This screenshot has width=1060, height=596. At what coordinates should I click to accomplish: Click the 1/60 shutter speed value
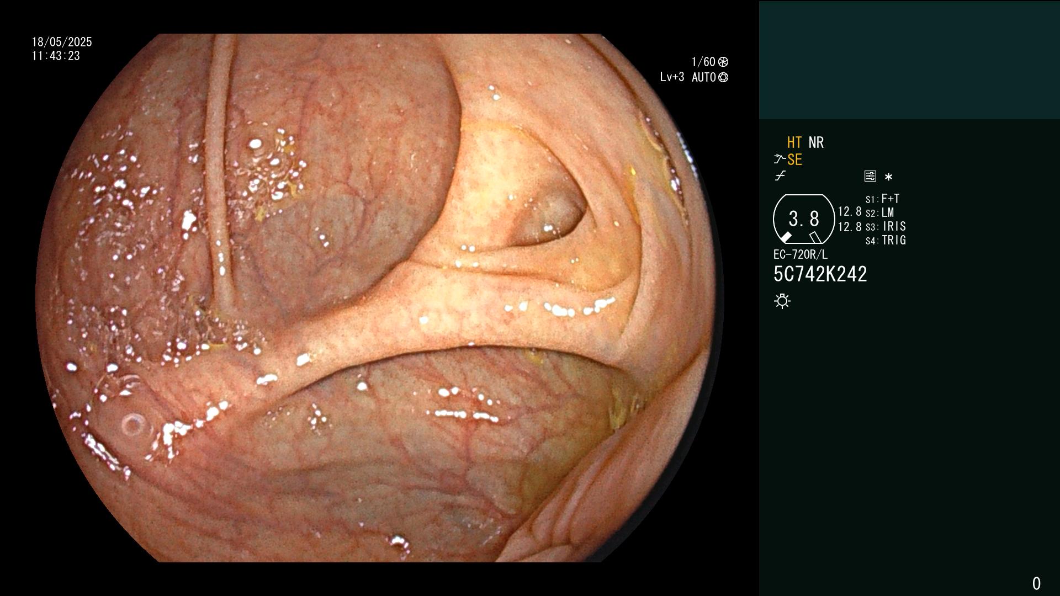tap(703, 62)
